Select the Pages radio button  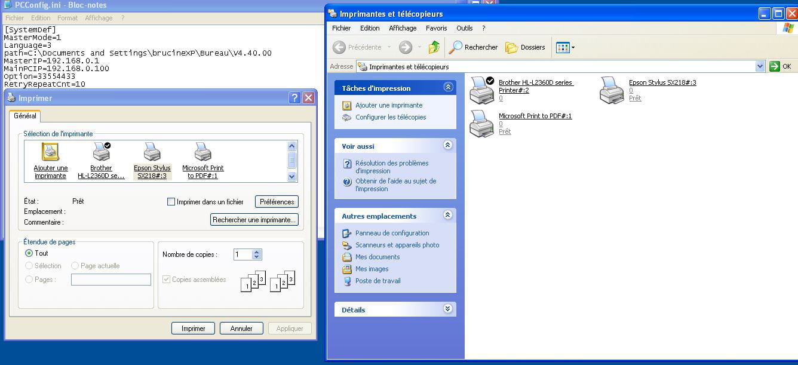[29, 279]
